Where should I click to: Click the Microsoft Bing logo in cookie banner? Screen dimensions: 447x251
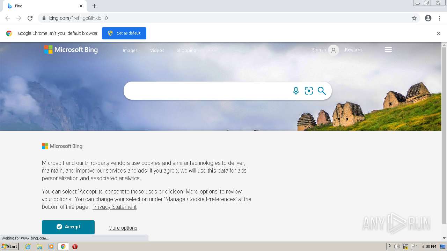pyautogui.click(x=62, y=146)
